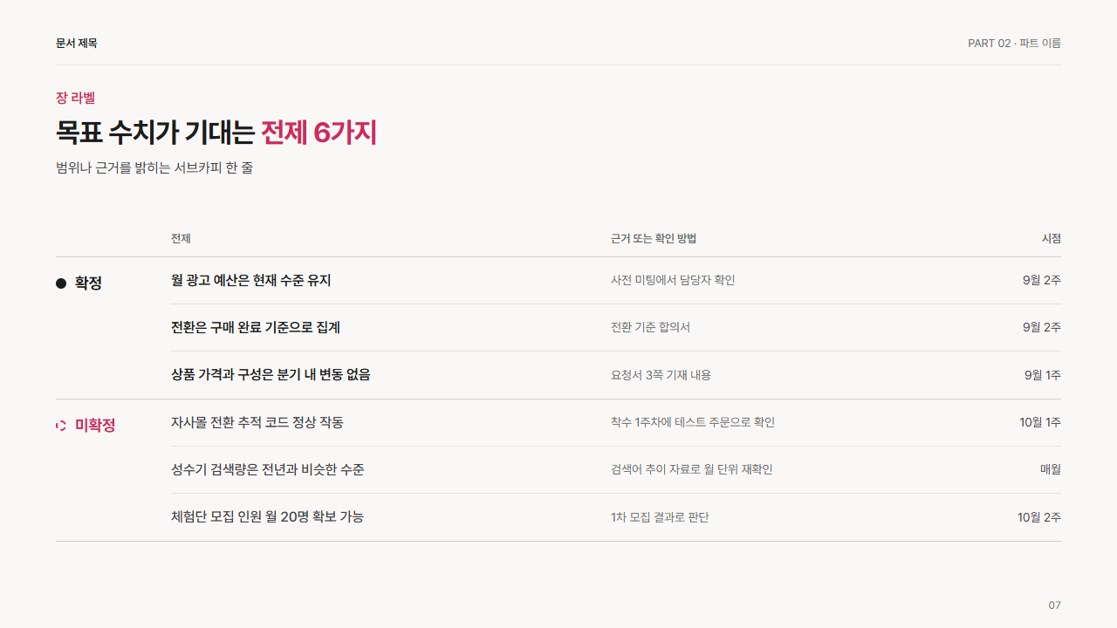Click the page number 07

tap(1055, 605)
